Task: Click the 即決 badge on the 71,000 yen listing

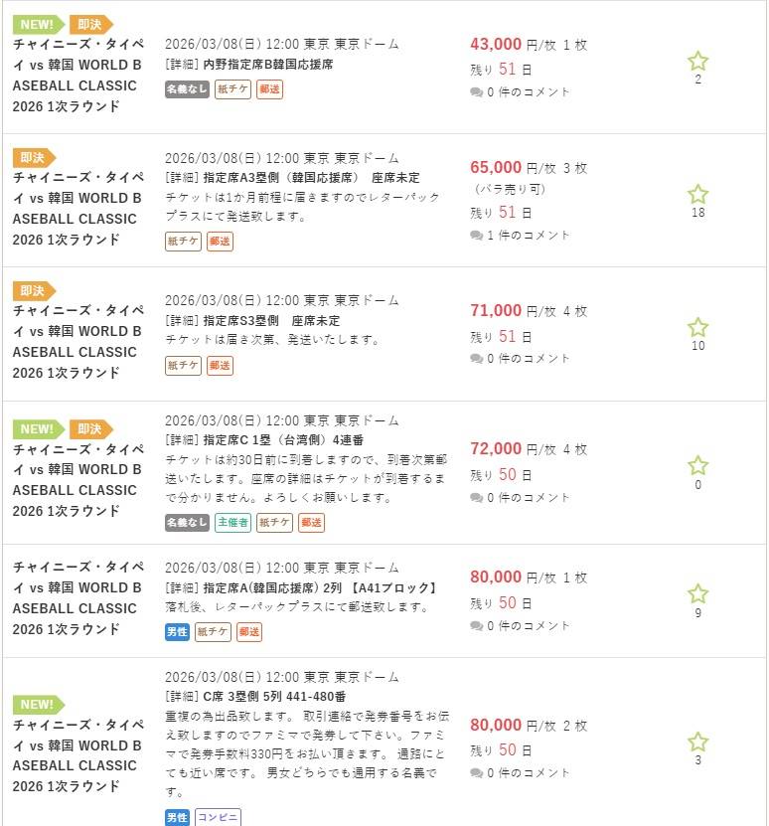Action: coord(34,291)
